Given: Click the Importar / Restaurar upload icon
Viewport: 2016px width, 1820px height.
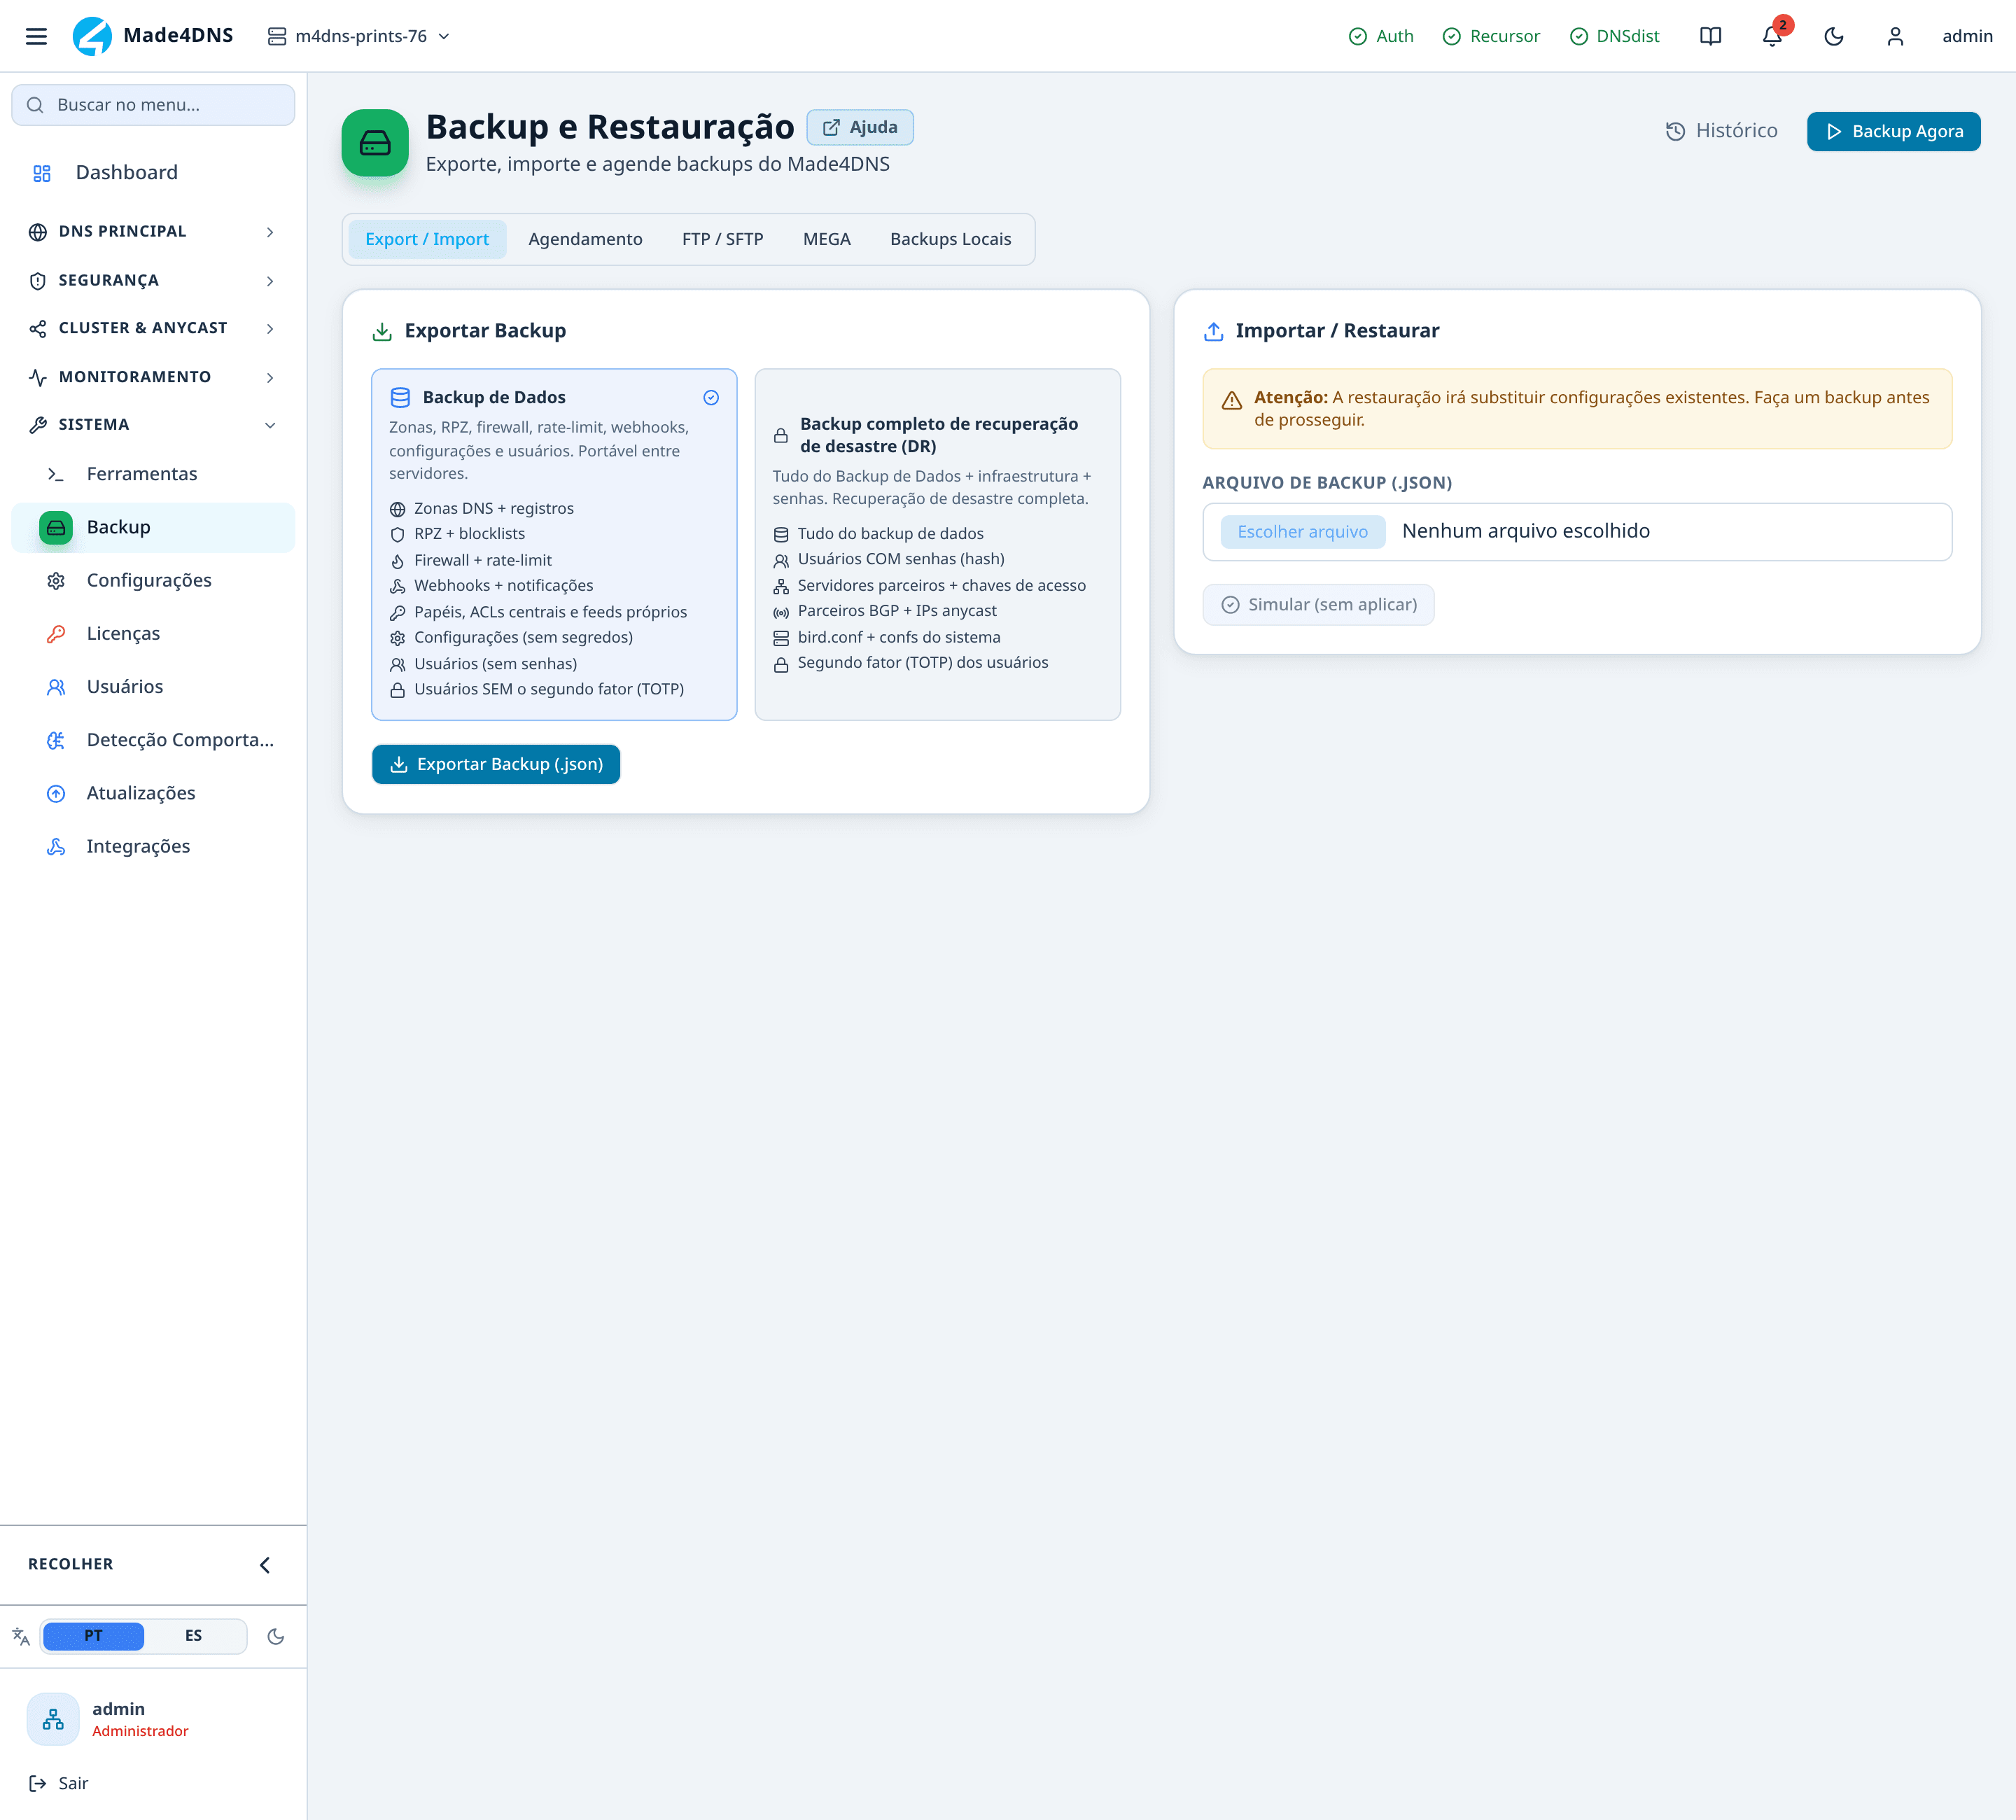Looking at the screenshot, I should (1213, 331).
